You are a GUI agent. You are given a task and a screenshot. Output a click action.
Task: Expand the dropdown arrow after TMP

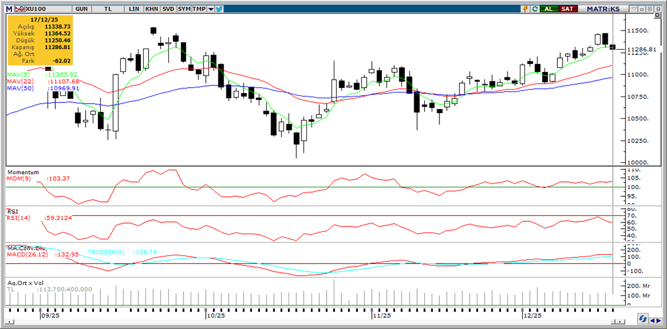211,9
